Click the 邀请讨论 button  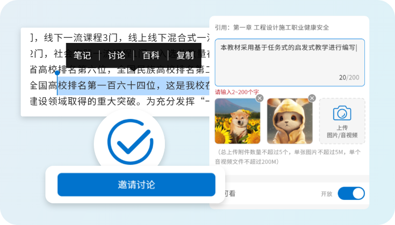pos(136,185)
